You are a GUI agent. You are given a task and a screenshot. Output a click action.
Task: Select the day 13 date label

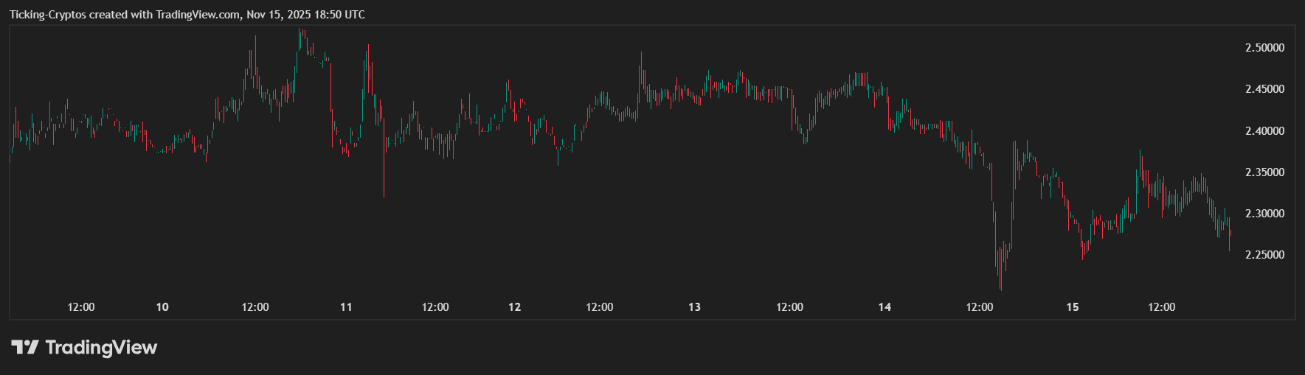coord(694,307)
